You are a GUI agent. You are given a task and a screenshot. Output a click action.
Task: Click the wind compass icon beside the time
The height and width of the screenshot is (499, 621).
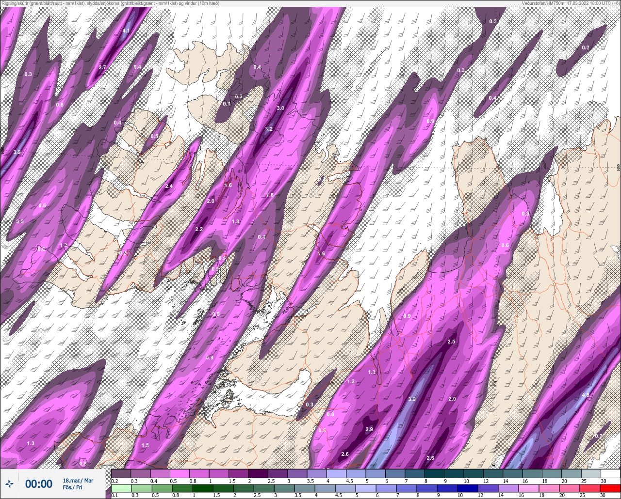point(9,483)
